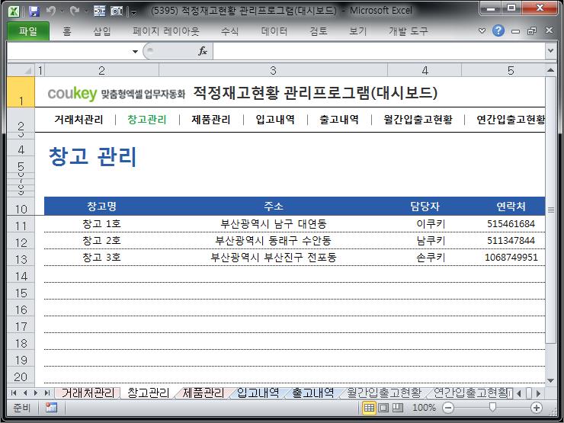The height and width of the screenshot is (423, 564).
Task: Go to 제품관리 navigation link
Action: tap(211, 120)
